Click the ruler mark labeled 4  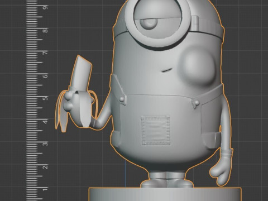pos(46,121)
